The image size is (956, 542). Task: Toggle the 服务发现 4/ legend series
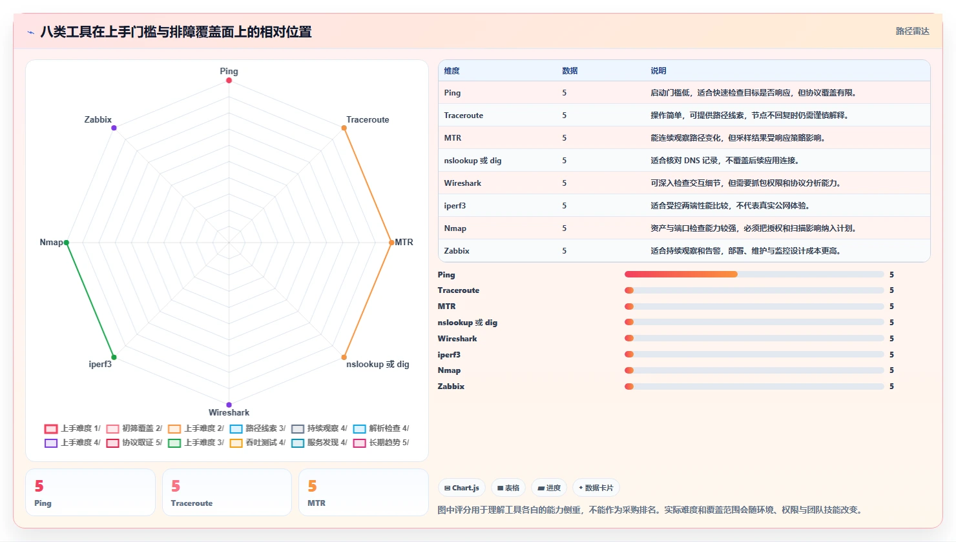[319, 443]
